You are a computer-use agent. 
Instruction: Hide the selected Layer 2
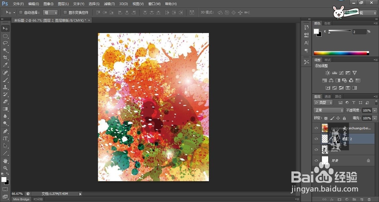[316, 139]
